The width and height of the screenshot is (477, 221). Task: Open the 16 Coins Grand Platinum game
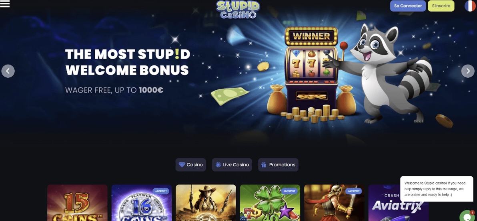[x=142, y=203]
